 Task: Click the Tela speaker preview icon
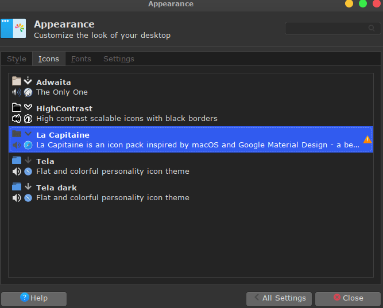17,171
